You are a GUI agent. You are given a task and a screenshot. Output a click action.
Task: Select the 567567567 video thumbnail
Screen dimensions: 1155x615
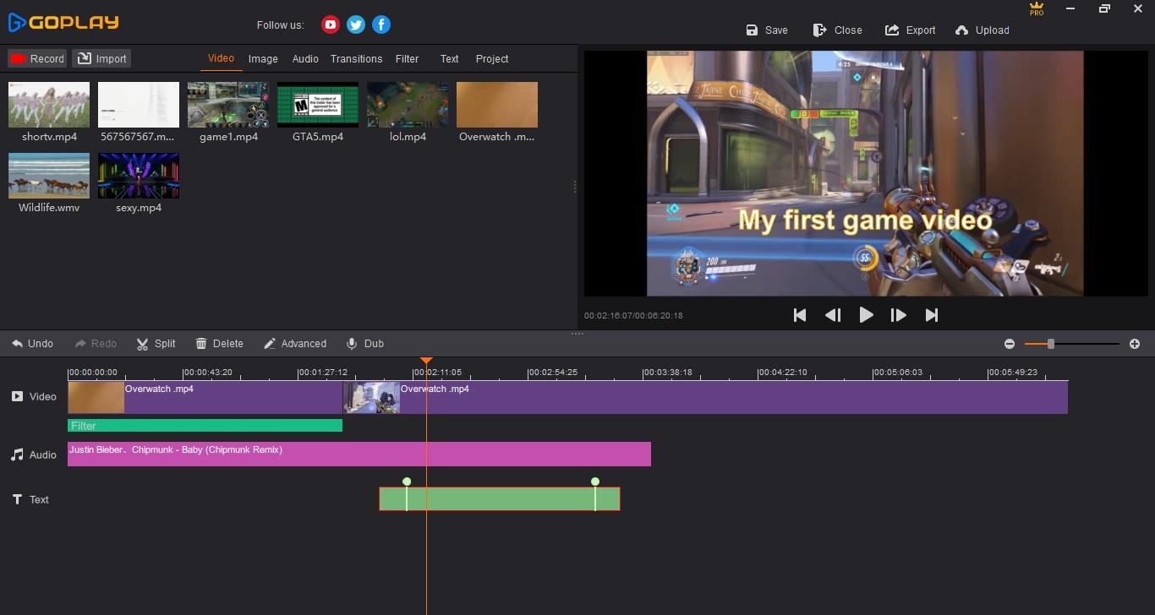[139, 105]
